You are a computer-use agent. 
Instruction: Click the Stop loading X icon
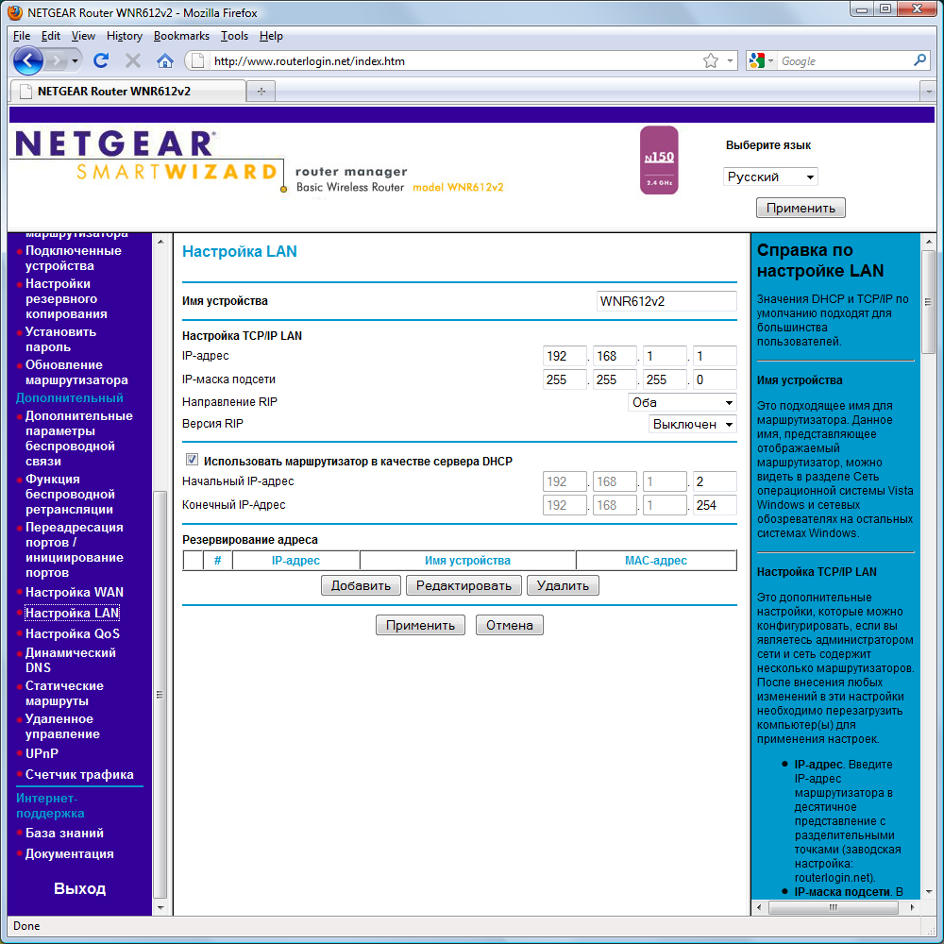pyautogui.click(x=133, y=60)
